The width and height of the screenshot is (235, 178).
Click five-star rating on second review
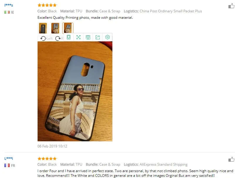tap(47, 159)
